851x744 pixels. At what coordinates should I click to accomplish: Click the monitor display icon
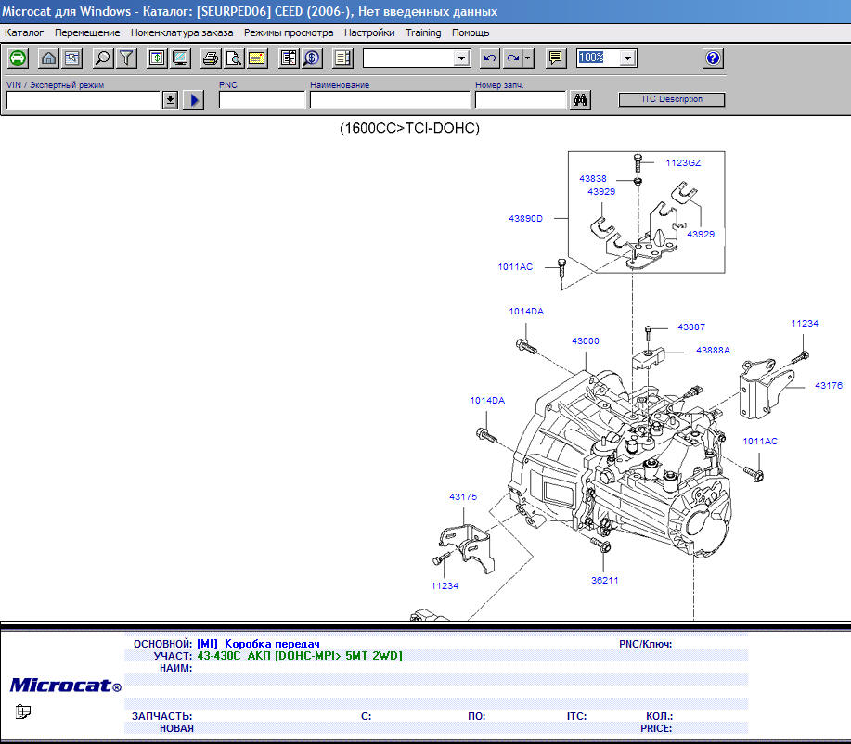tap(181, 58)
